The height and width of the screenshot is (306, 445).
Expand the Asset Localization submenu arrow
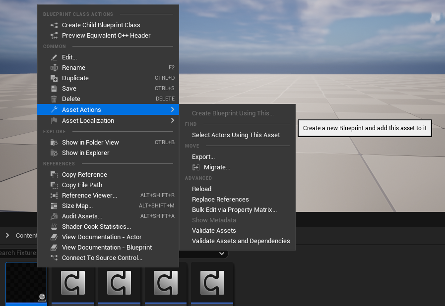[172, 120]
